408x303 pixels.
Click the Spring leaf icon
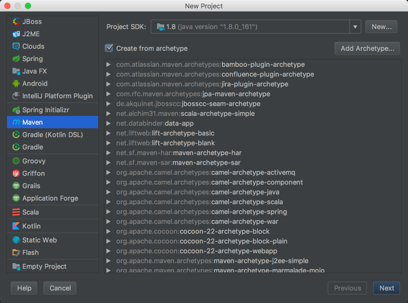16,58
